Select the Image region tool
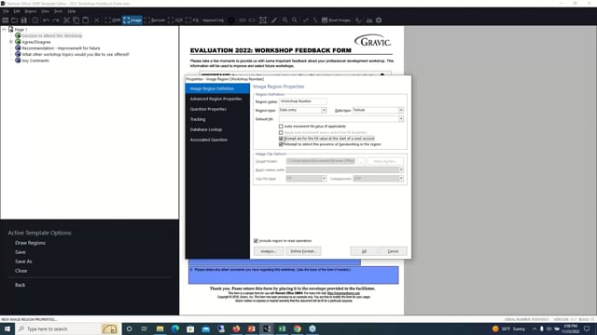The height and width of the screenshot is (335, 597). click(x=132, y=20)
